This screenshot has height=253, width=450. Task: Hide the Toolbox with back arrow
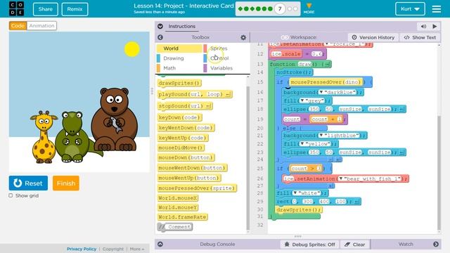[x=160, y=37]
